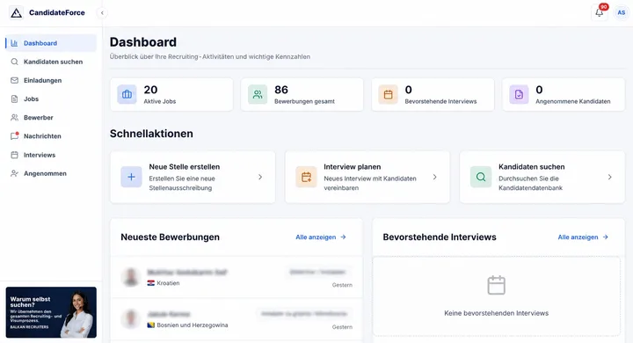This screenshot has width=633, height=343.
Task: Click the avatar of the Bosnien und Herzegowina applicant
Action: pyautogui.click(x=131, y=318)
